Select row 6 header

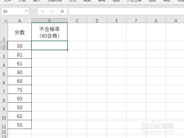pyautogui.click(x=4, y=81)
